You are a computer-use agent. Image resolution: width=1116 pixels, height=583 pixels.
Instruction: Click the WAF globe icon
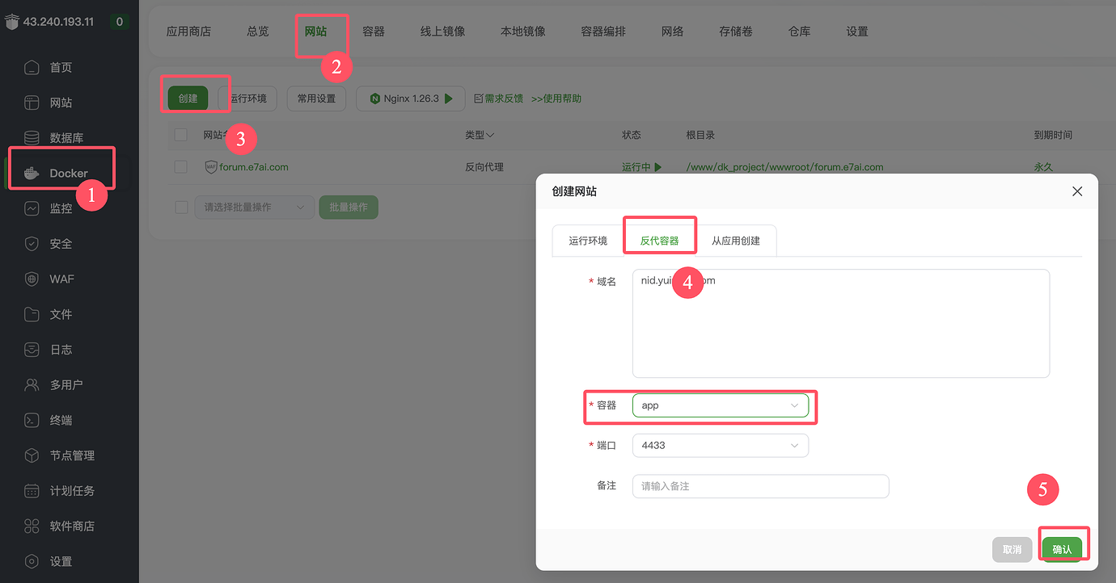(x=32, y=279)
